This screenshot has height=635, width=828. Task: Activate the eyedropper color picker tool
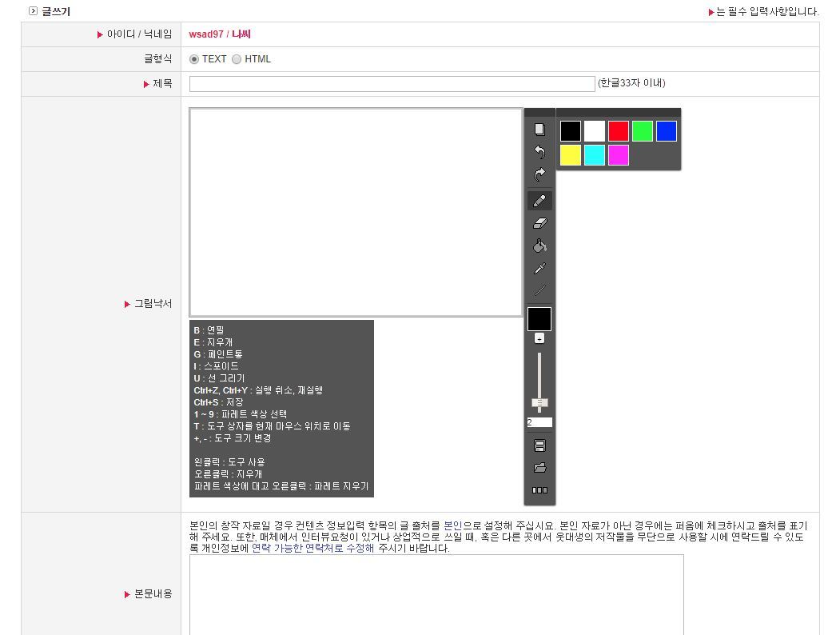tap(539, 268)
